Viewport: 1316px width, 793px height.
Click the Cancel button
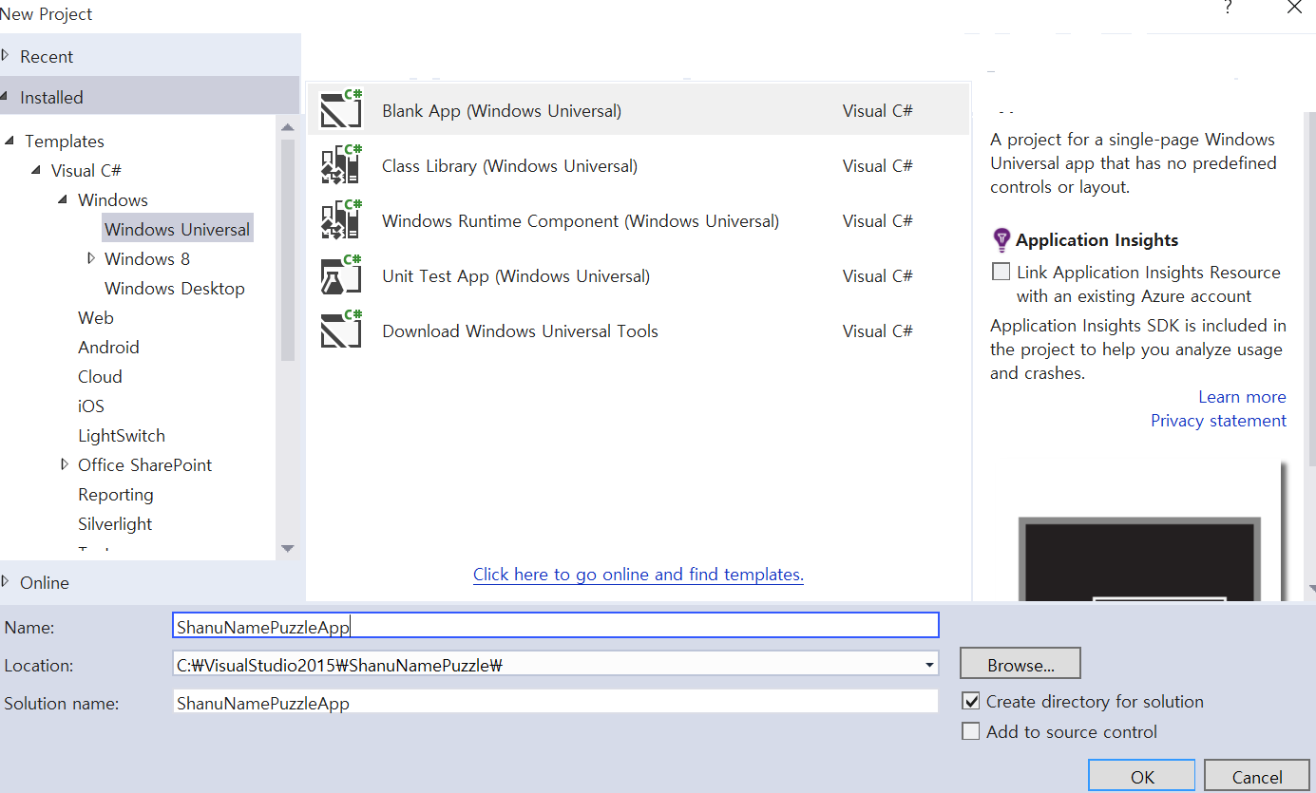[x=1257, y=776]
